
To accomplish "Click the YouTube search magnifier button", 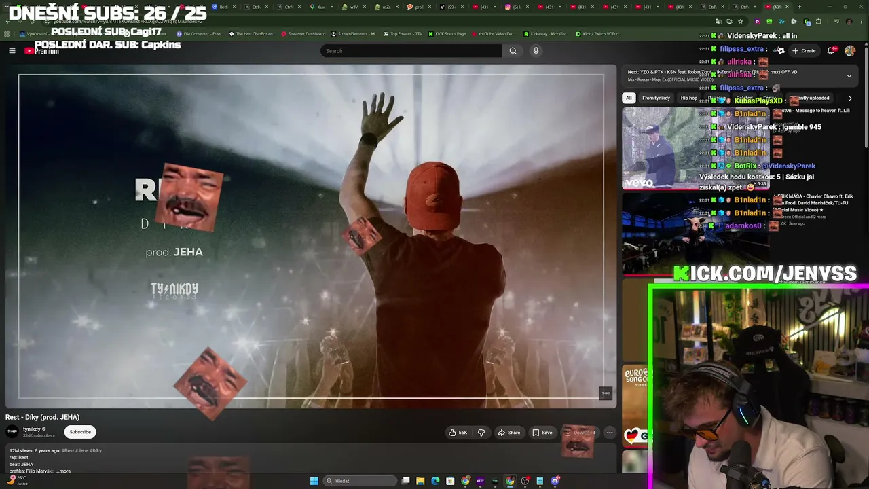I will [x=513, y=51].
